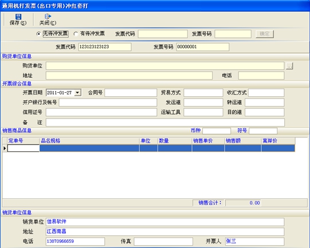
Task: Click the 备注 remarks field
Action: 165,123
